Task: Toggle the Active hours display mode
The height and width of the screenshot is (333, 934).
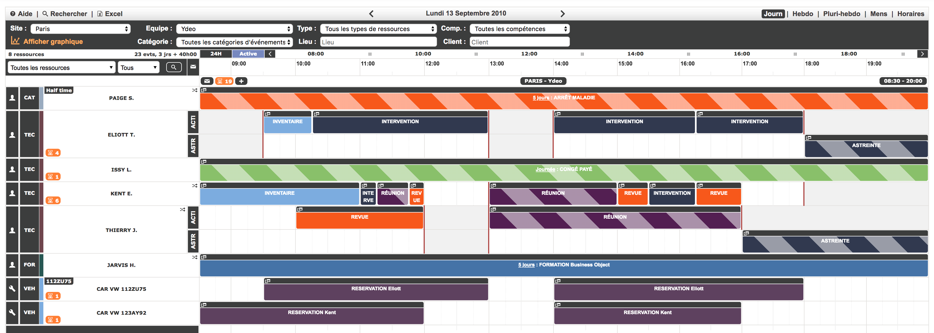Action: (248, 54)
